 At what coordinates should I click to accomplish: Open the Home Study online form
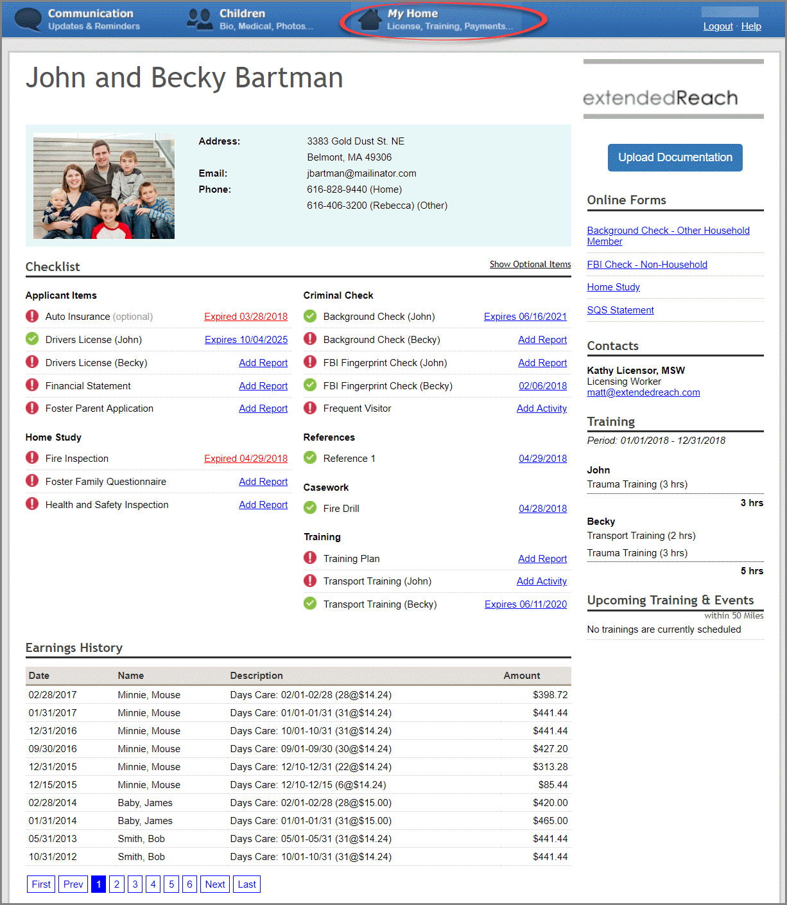coord(613,287)
